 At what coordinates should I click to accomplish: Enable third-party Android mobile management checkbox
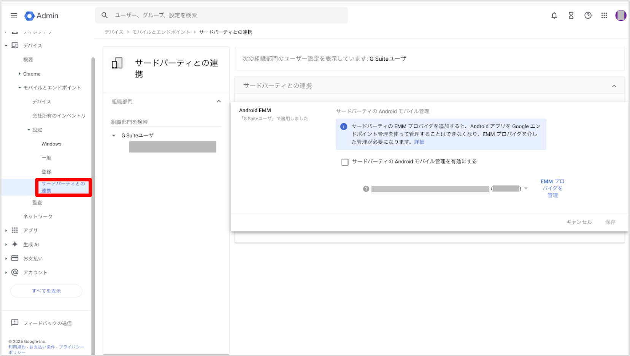(345, 162)
